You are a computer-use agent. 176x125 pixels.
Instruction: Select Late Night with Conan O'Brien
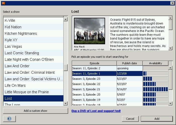(30, 59)
